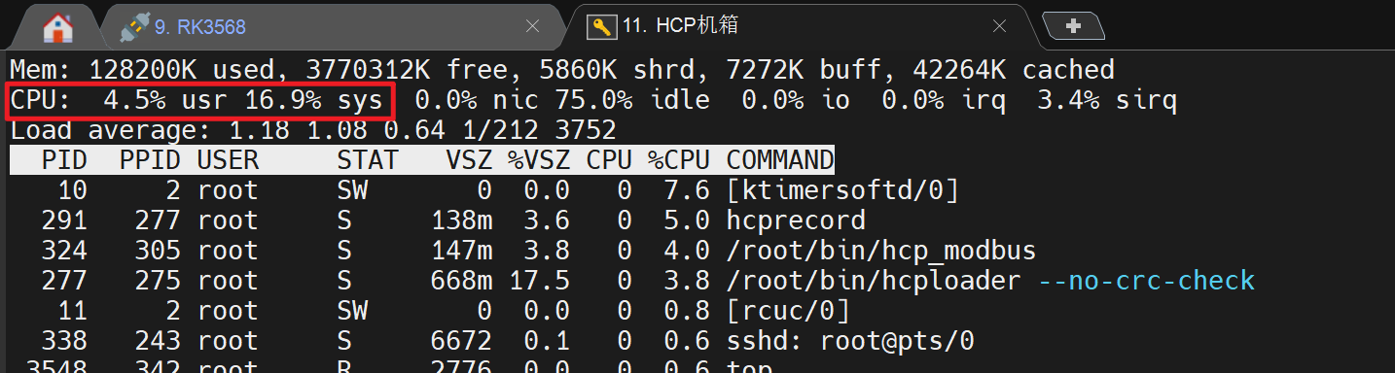Click the 16.9% sys CPU value
This screenshot has height=373, width=1395.
(313, 100)
